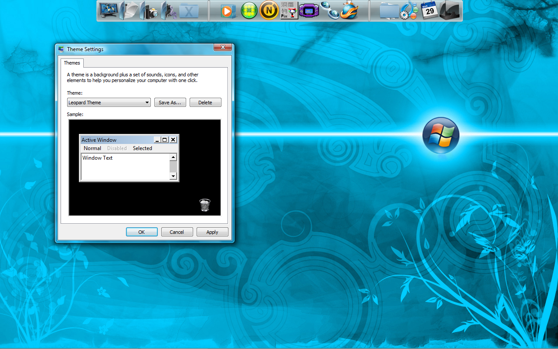Open the documents folder dock icon
The width and height of the screenshot is (558, 349).
[x=128, y=10]
